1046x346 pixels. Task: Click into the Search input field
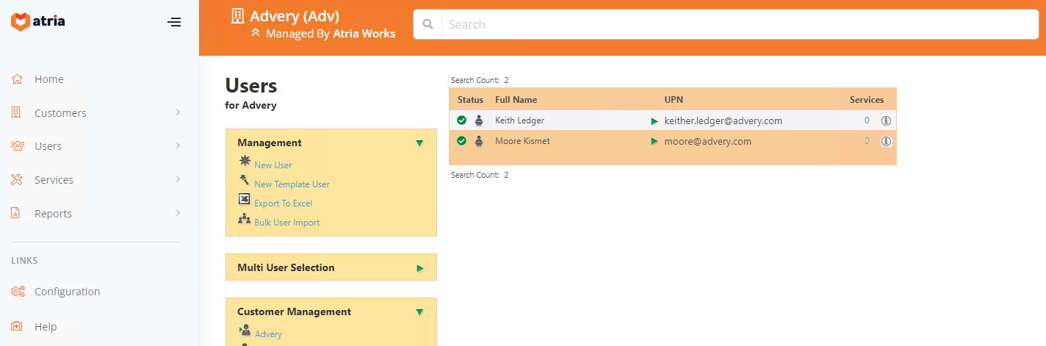pyautogui.click(x=735, y=24)
